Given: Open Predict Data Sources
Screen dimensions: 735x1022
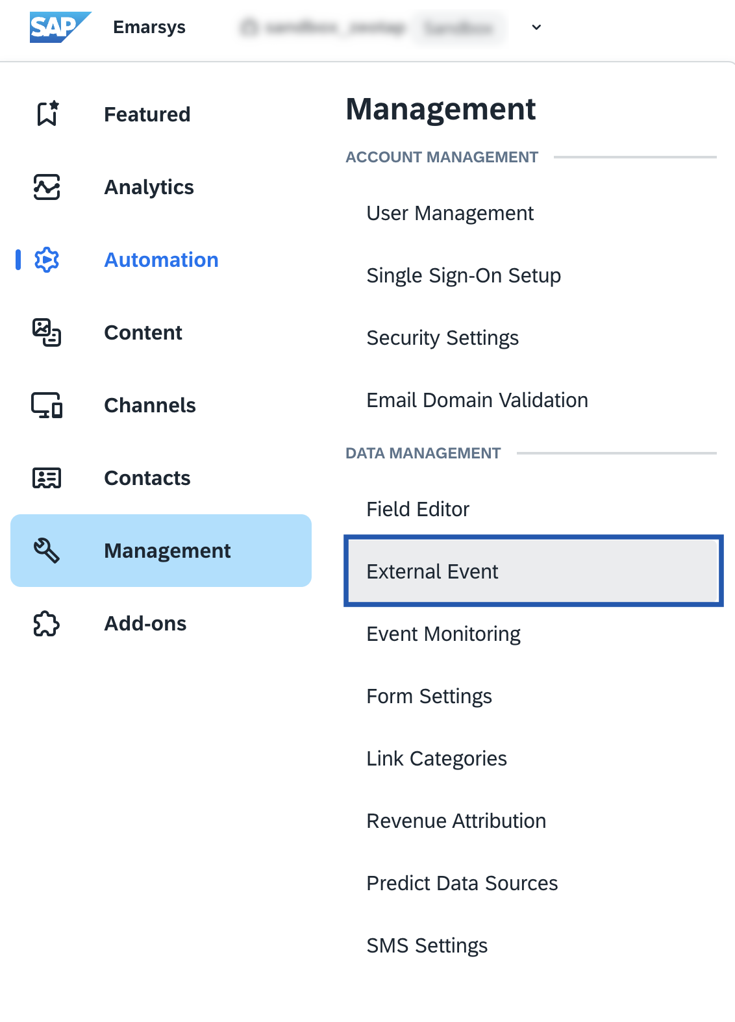Looking at the screenshot, I should coord(462,883).
